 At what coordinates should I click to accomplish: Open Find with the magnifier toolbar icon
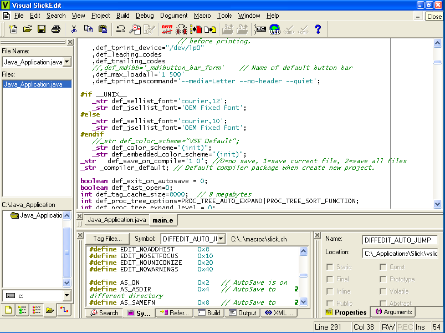click(135, 29)
